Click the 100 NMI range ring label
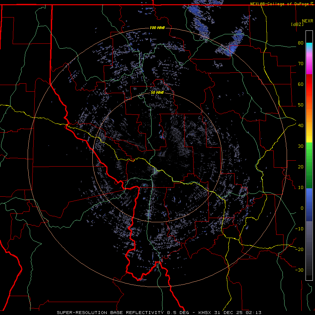Viewport: 315px width, 315px height. [x=157, y=28]
